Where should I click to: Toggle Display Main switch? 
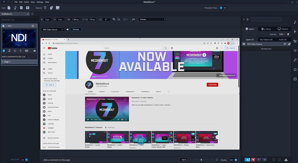[x=233, y=160]
